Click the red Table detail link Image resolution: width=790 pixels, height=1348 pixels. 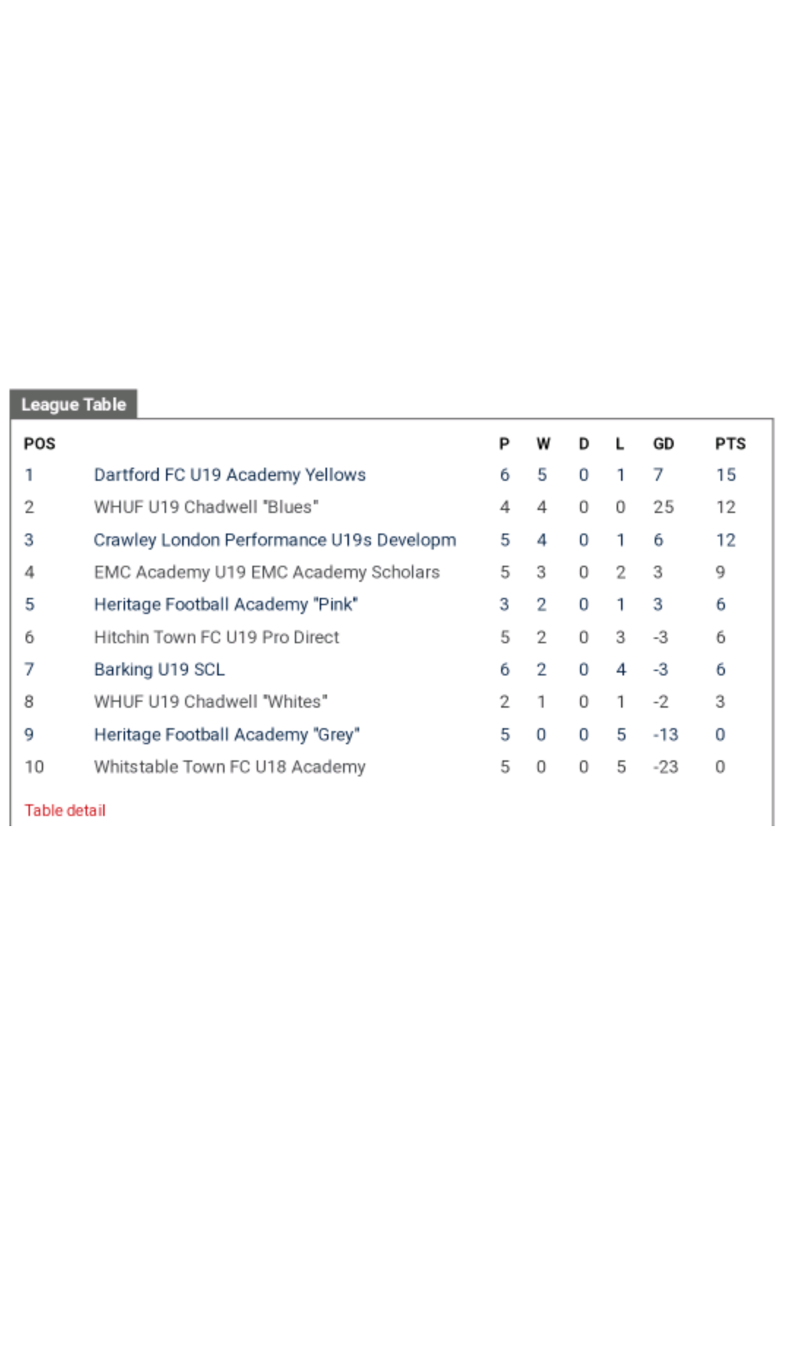click(65, 810)
